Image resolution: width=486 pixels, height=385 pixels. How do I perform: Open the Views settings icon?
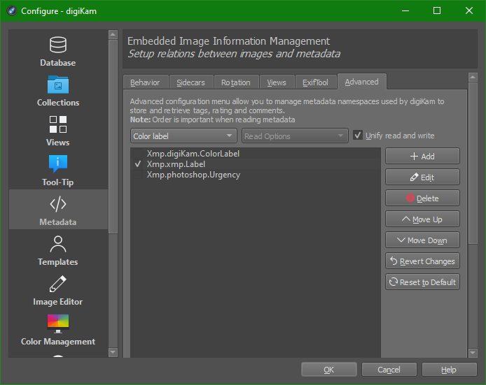[x=58, y=125]
